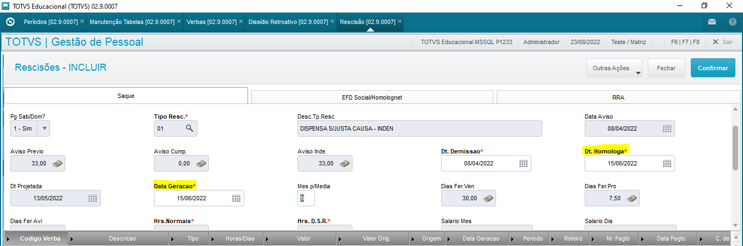Open the Dt. Demissao calendar picker
The image size is (743, 246).
[x=523, y=163]
